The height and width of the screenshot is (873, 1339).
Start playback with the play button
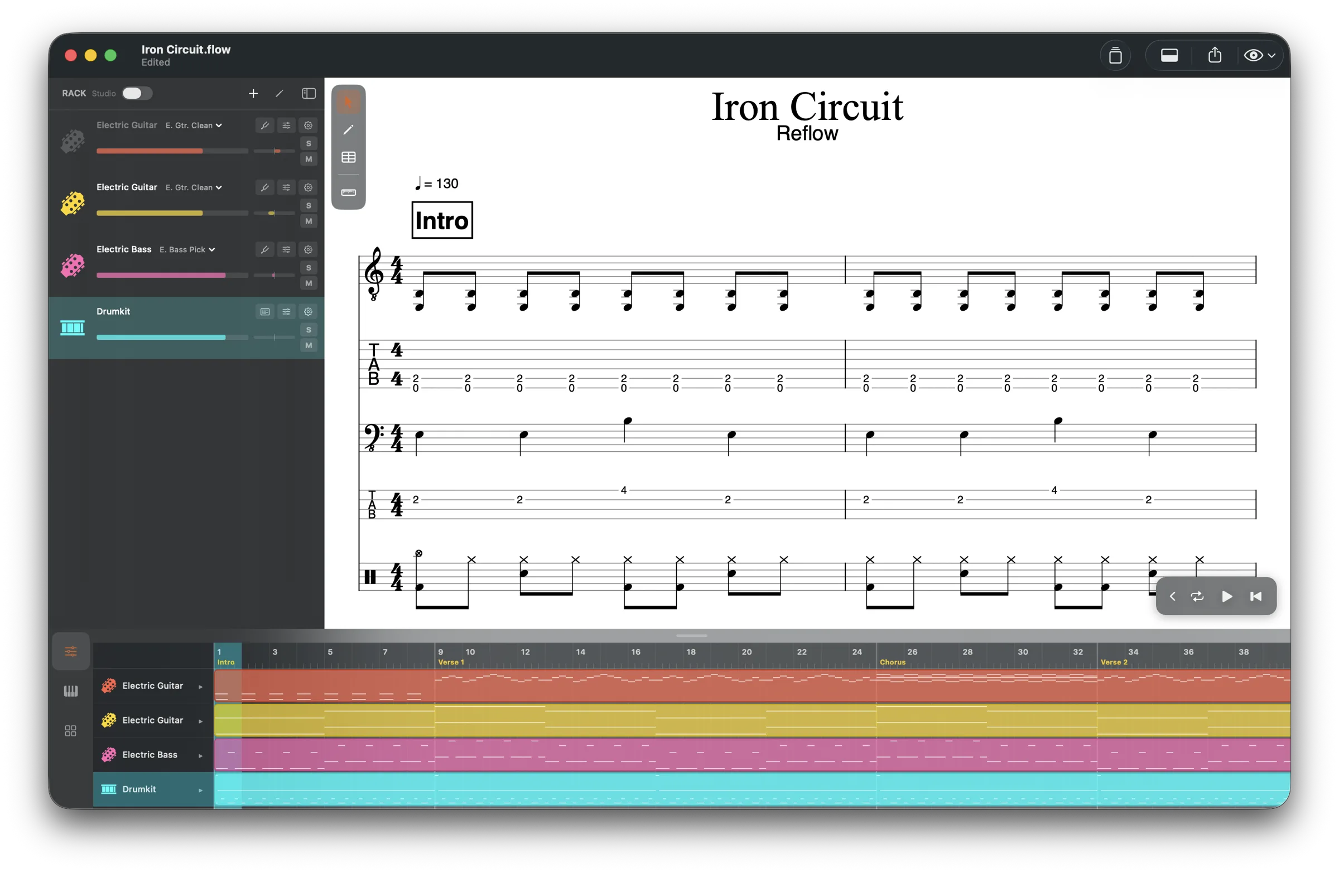(x=1227, y=596)
